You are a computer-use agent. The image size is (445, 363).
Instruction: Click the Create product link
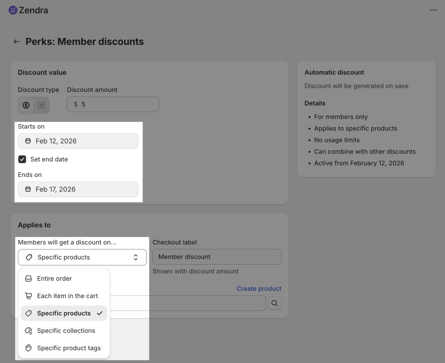259,289
